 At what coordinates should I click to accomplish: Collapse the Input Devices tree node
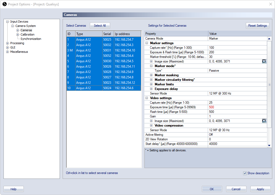tap(7, 22)
